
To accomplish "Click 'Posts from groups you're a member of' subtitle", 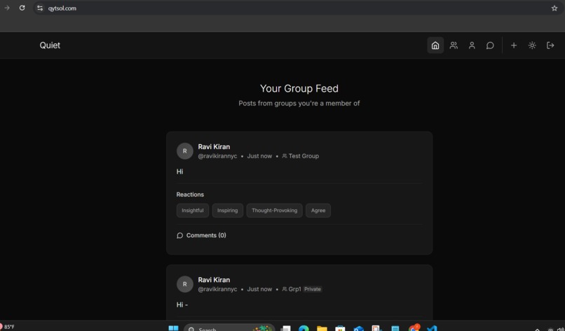I will (x=299, y=104).
